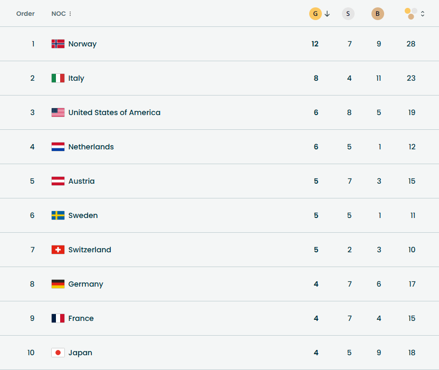Click the Japan flag icon
Image resolution: width=439 pixels, height=370 pixels.
click(x=58, y=353)
